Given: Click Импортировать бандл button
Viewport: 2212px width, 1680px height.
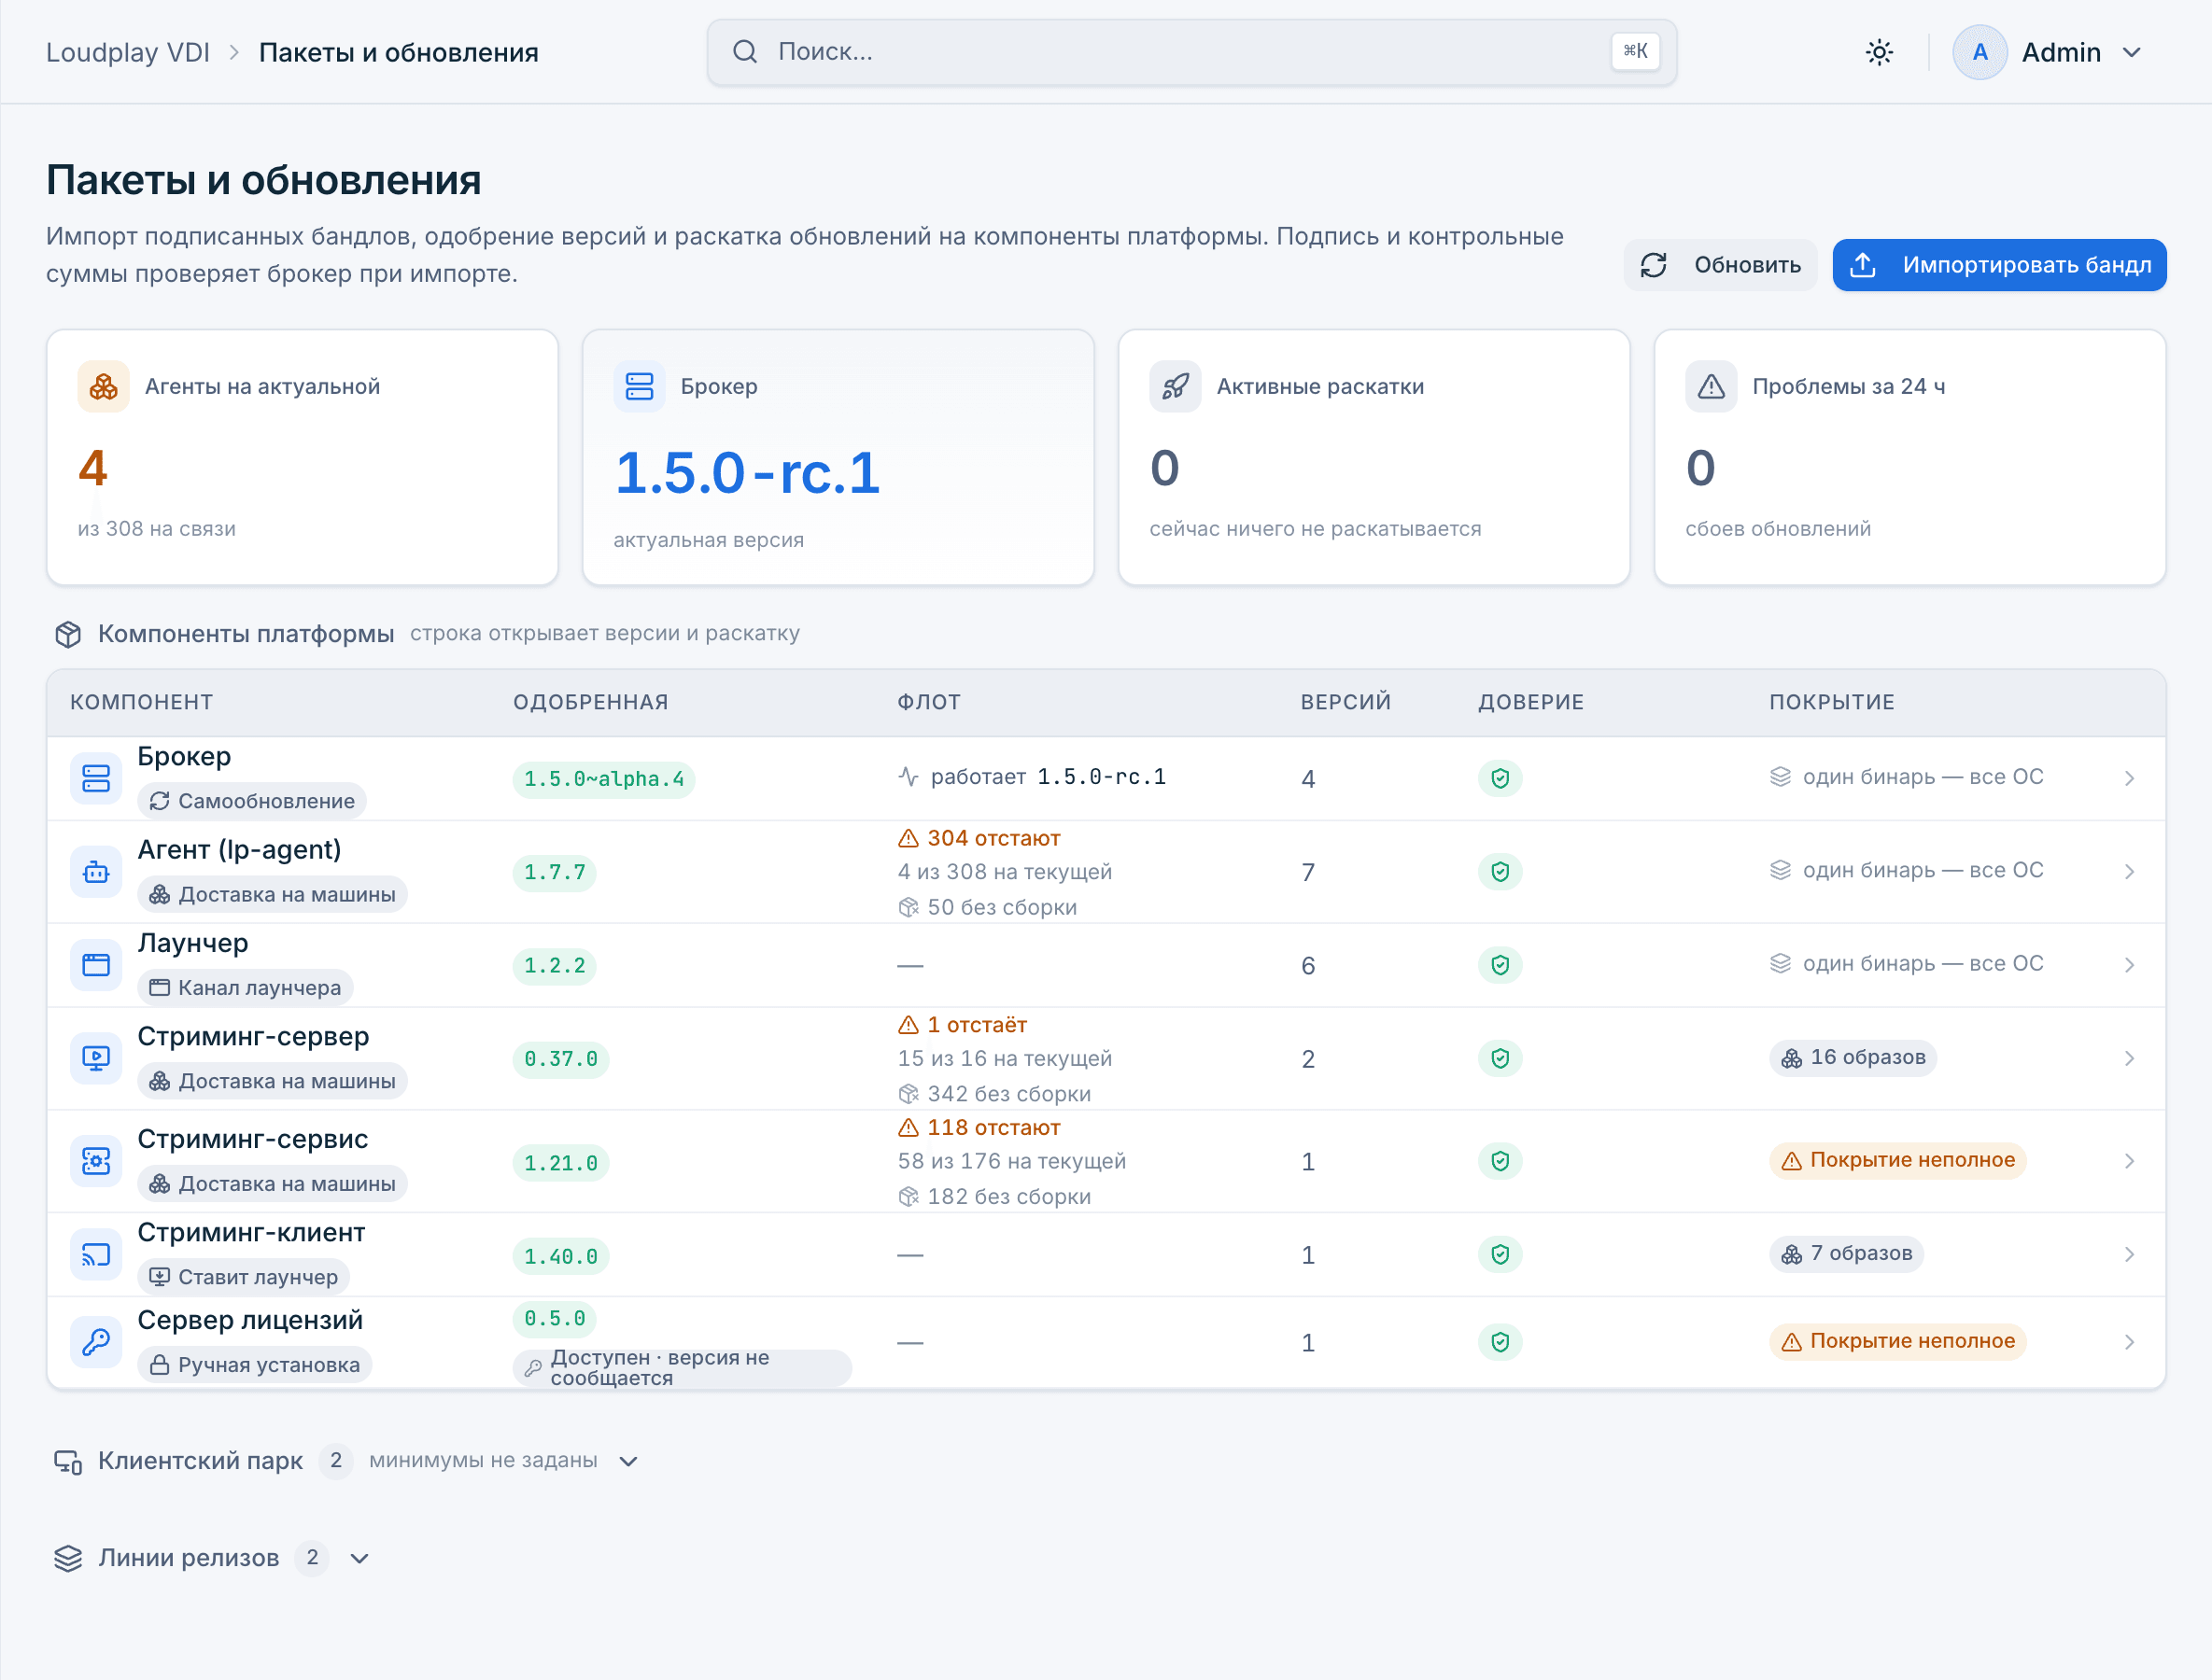Looking at the screenshot, I should point(1999,265).
